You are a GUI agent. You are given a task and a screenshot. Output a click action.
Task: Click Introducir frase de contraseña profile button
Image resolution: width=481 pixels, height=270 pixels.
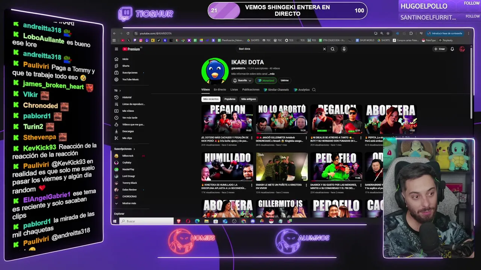[445, 33]
